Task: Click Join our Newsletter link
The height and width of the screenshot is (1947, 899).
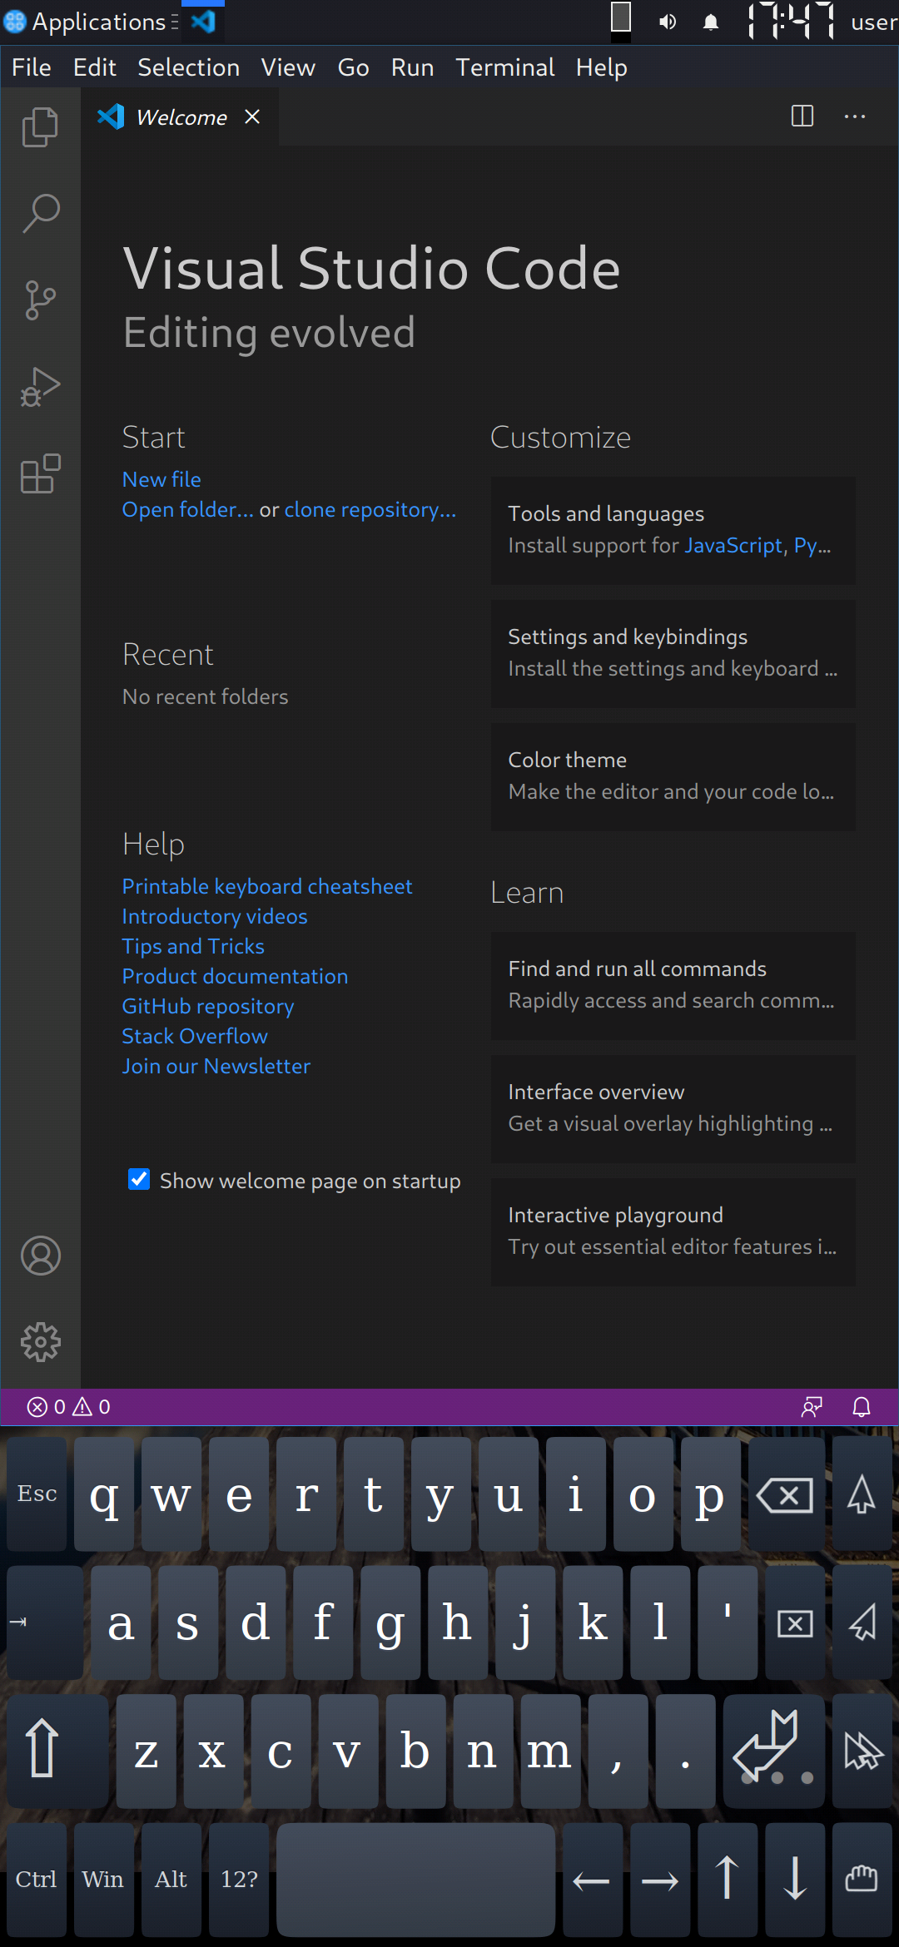Action: [x=216, y=1066]
